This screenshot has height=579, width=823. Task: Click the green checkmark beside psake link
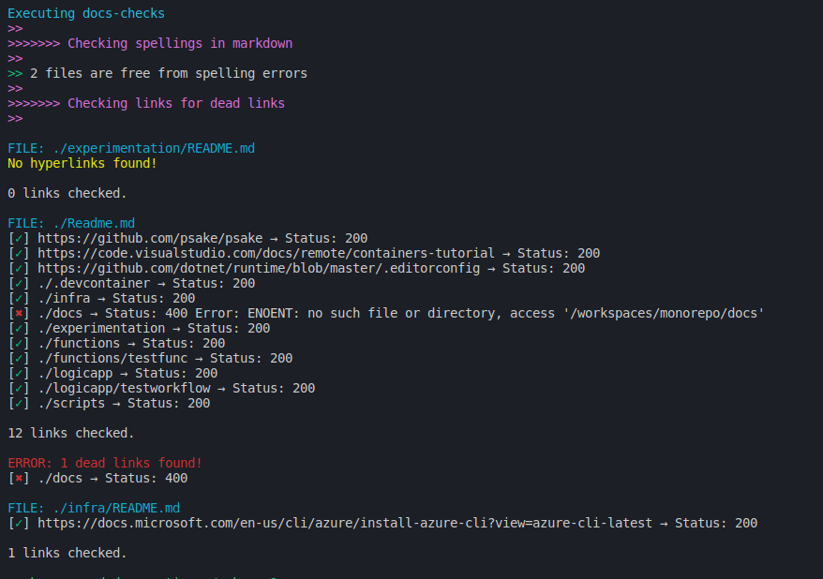click(x=19, y=239)
